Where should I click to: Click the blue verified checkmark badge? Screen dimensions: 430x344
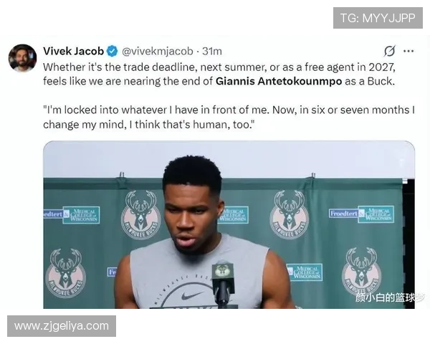113,51
